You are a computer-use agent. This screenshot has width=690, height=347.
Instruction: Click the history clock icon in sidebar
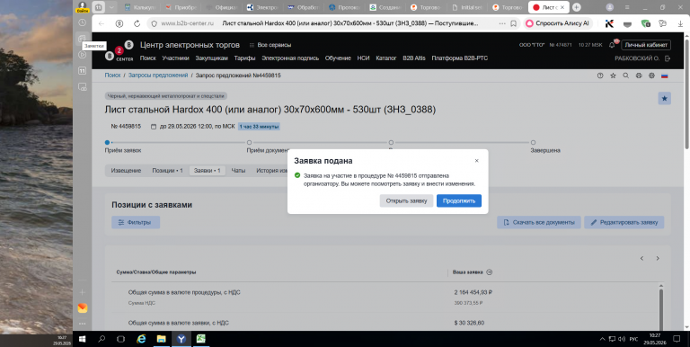tap(83, 22)
